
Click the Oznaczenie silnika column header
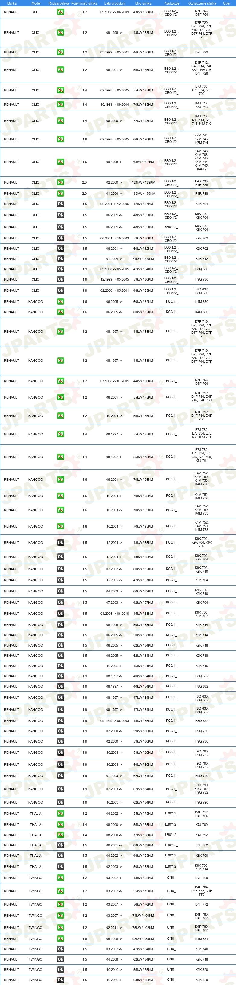(202, 3)
